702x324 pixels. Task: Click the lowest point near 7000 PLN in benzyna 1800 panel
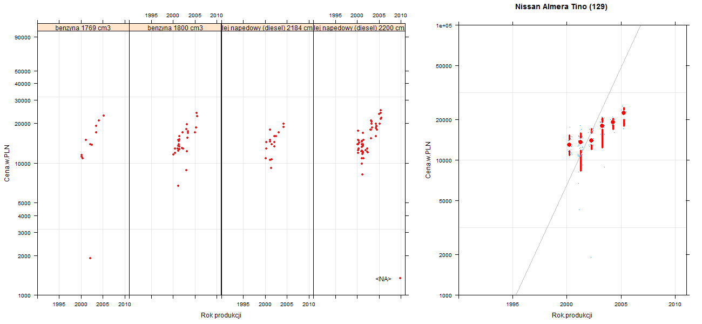click(178, 186)
